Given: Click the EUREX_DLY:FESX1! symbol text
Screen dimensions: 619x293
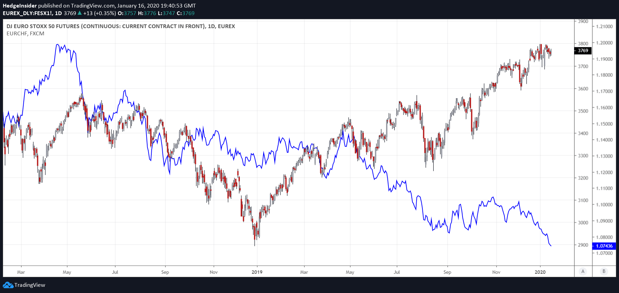Looking at the screenshot, I should [28, 13].
